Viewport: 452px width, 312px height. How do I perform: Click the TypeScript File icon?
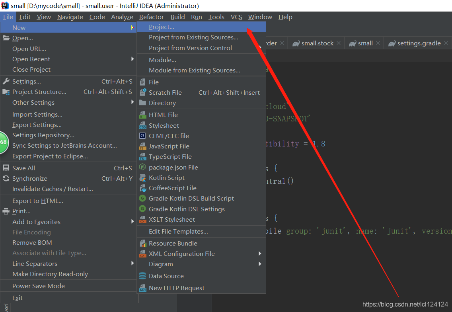[142, 157]
